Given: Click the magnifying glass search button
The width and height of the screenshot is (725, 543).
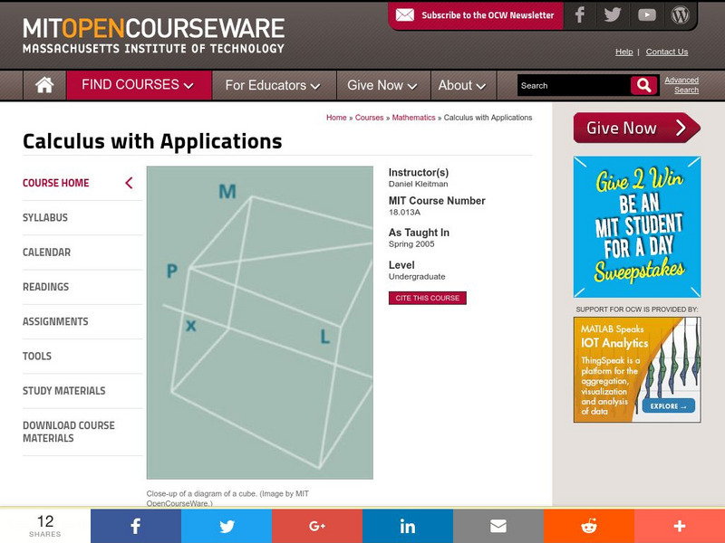Looking at the screenshot, I should tap(643, 85).
